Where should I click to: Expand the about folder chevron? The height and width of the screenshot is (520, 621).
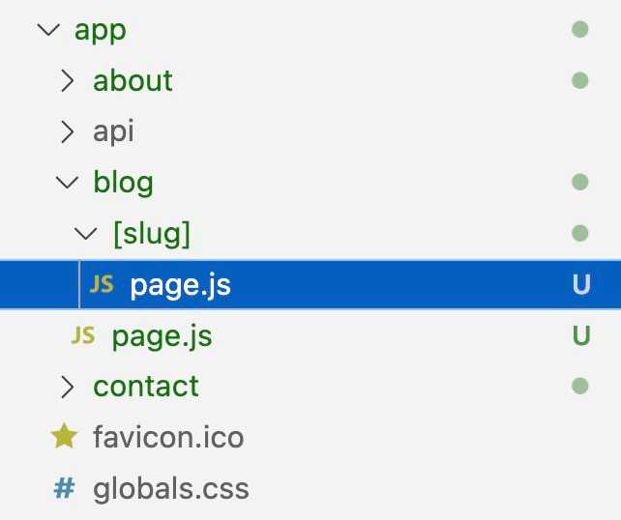click(x=66, y=80)
